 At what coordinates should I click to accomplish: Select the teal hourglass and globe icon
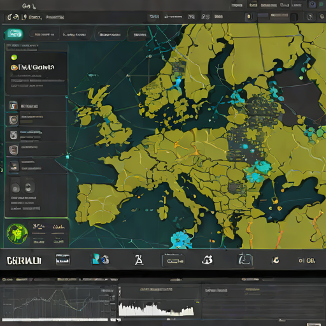[100, 259]
